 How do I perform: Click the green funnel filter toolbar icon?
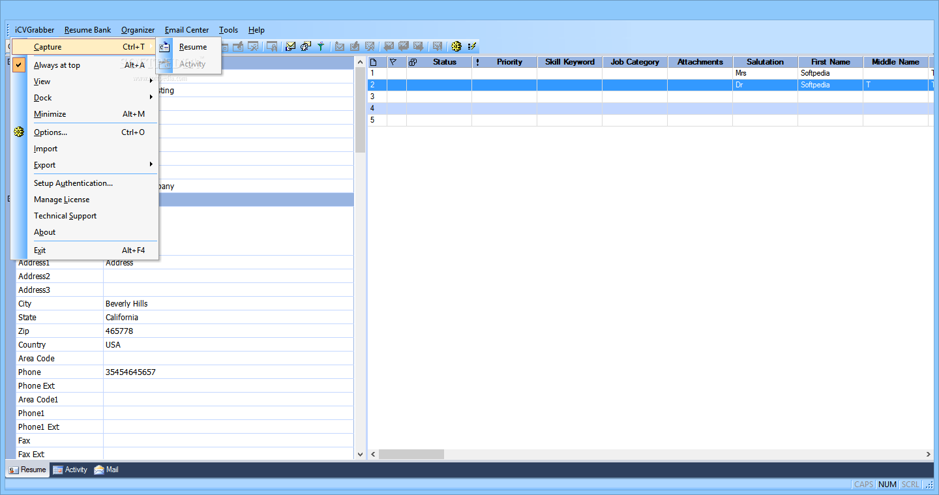[321, 46]
